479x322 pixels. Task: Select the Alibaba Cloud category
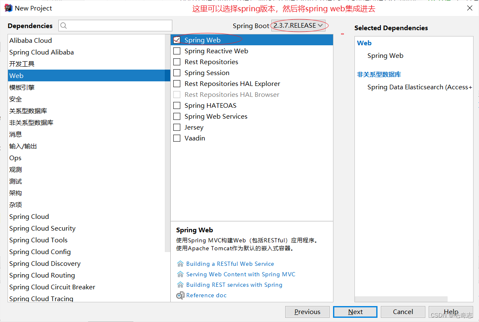tap(86, 40)
